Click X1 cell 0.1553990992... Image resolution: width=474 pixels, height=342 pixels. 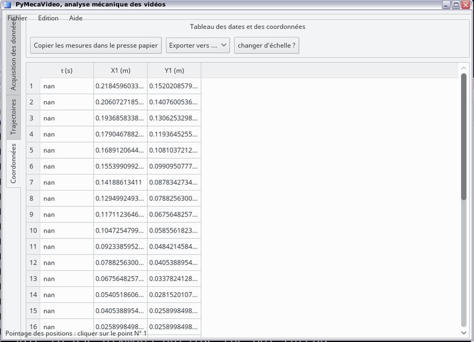(121, 166)
